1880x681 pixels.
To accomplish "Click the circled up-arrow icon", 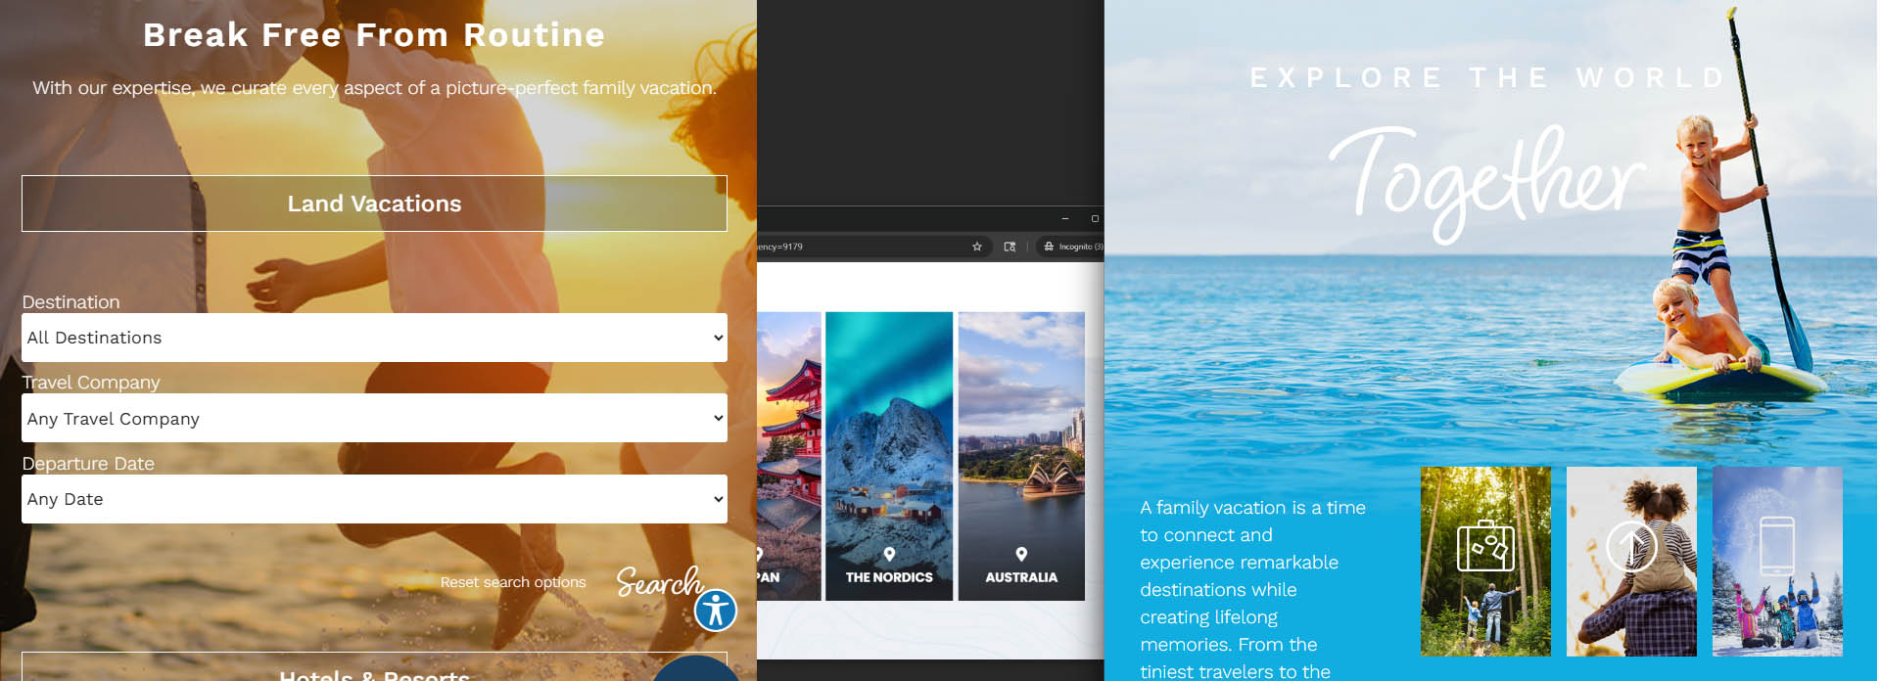I will (x=1631, y=546).
